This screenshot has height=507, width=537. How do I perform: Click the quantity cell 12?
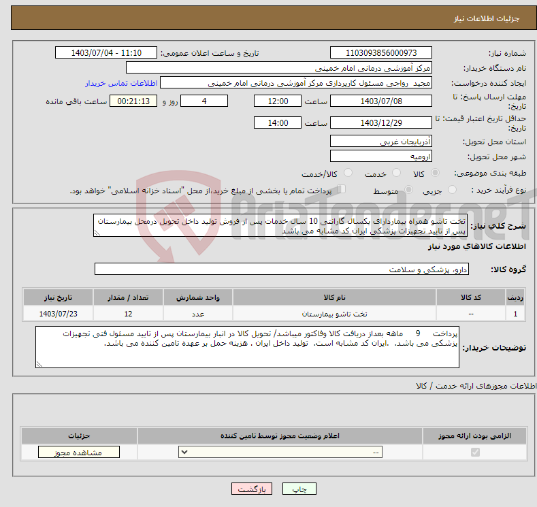tap(128, 314)
